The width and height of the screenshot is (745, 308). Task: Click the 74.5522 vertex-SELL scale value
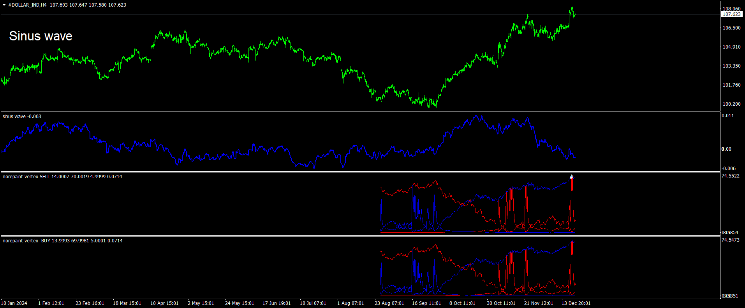point(731,176)
